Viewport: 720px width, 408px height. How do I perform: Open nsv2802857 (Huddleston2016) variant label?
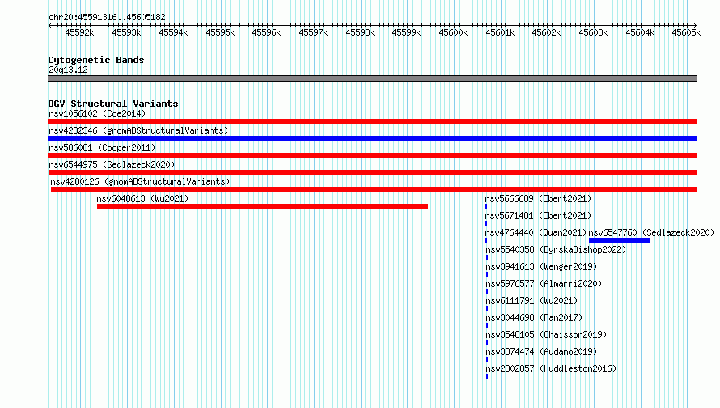(551, 368)
